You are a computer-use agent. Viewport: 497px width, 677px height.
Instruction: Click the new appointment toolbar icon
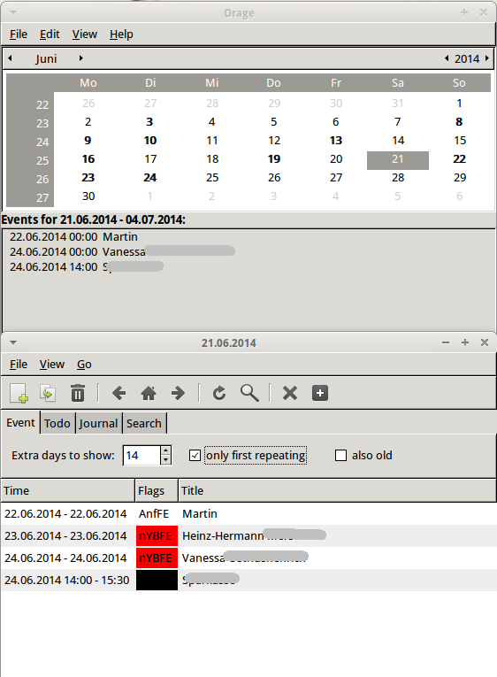pyautogui.click(x=19, y=393)
